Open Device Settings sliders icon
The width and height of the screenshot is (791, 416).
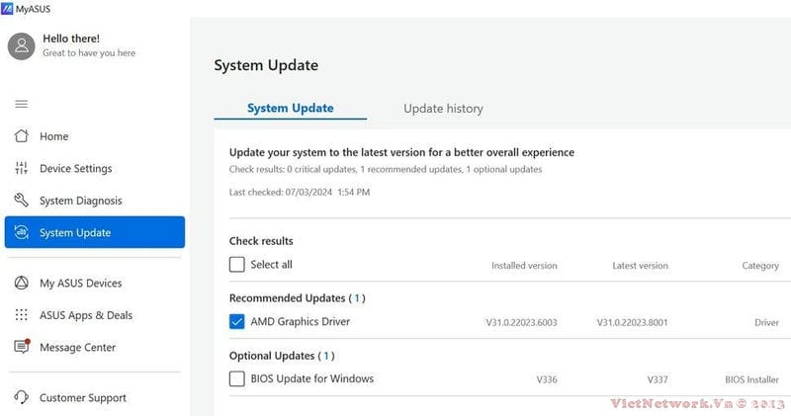(21, 168)
